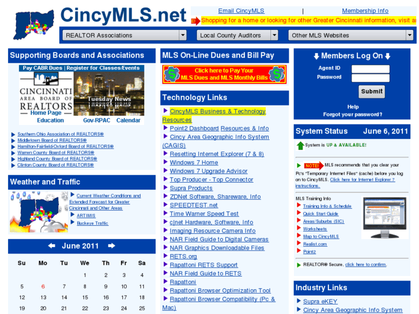Open SPEEDTEST.net link

pyautogui.click(x=194, y=205)
